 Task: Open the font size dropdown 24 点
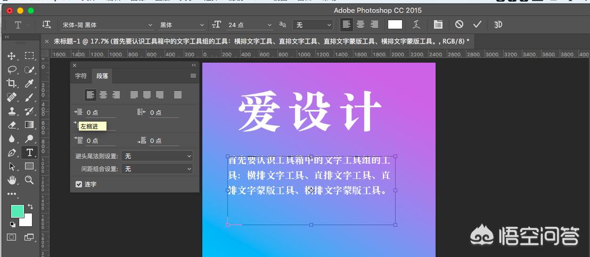(250, 25)
